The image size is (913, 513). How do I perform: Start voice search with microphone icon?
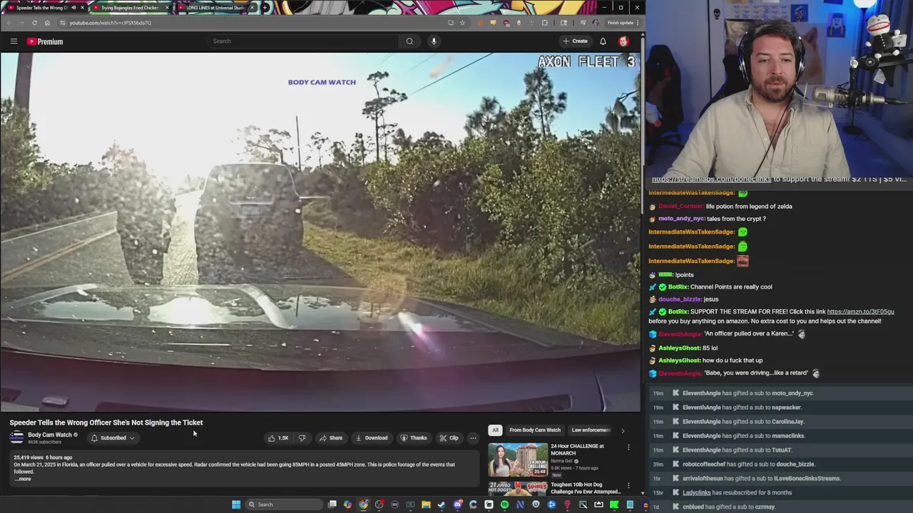(434, 41)
